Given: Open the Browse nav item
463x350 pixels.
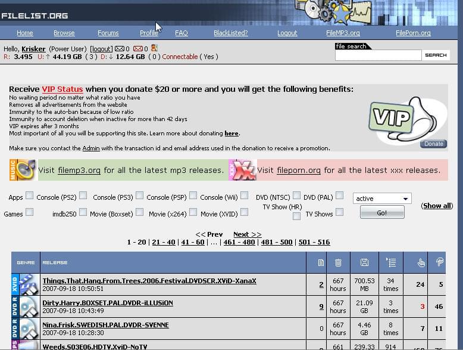Looking at the screenshot, I should (64, 33).
